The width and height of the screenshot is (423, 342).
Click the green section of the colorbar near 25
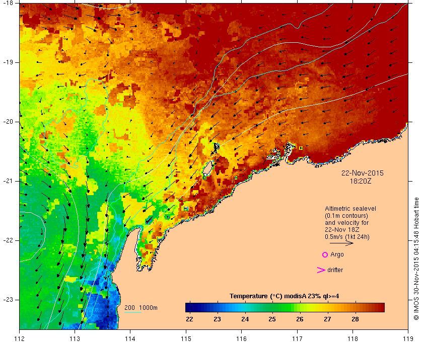(272, 307)
